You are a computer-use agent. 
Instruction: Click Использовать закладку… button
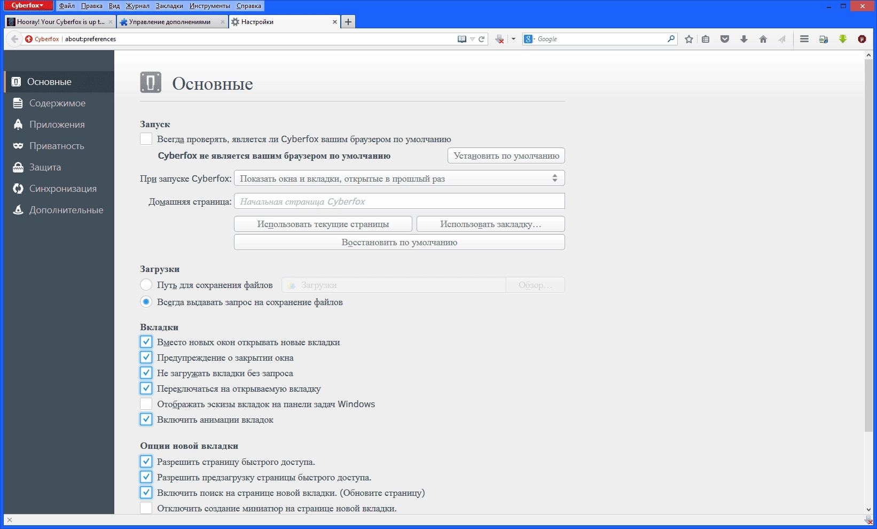pos(491,224)
